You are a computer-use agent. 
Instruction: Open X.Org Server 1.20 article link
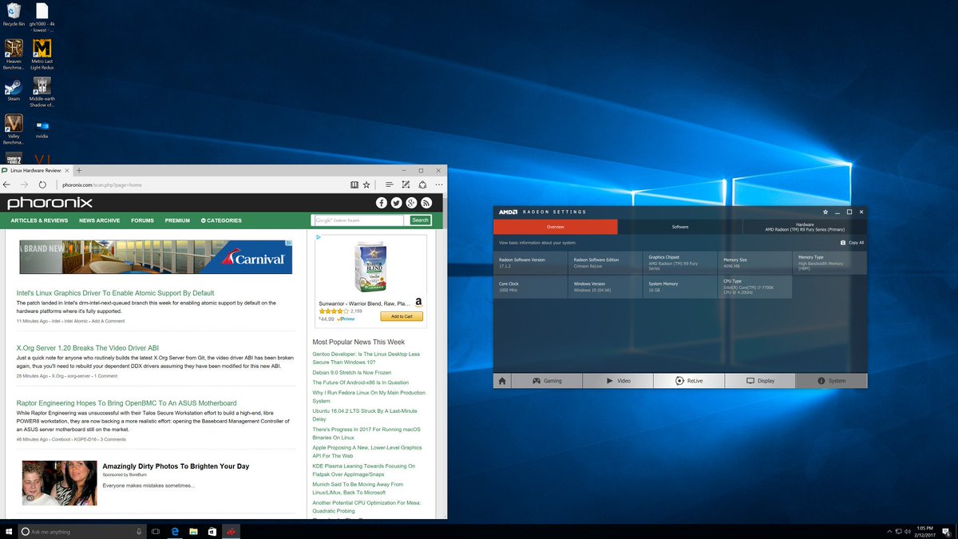tap(87, 348)
